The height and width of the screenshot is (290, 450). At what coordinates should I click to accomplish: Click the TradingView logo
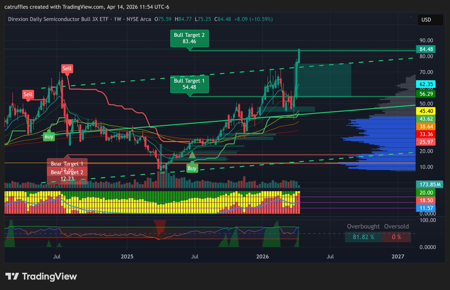coord(41,276)
